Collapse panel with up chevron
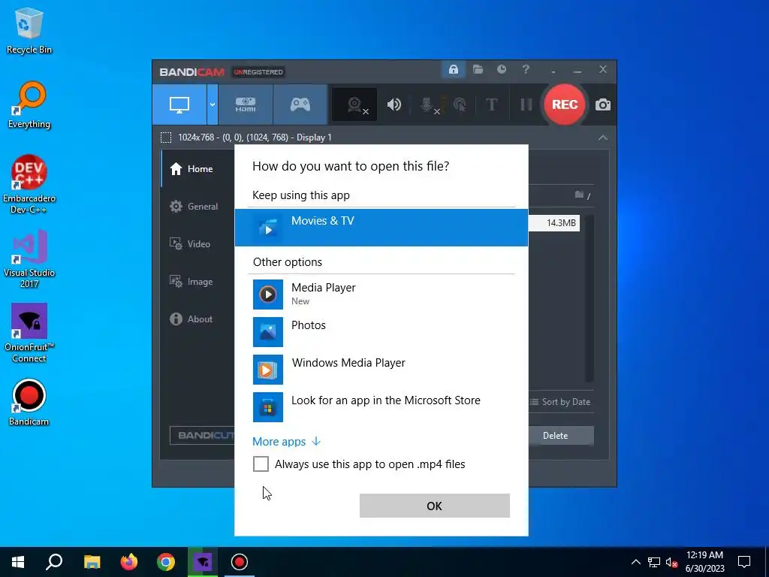The width and height of the screenshot is (769, 577). [x=603, y=138]
